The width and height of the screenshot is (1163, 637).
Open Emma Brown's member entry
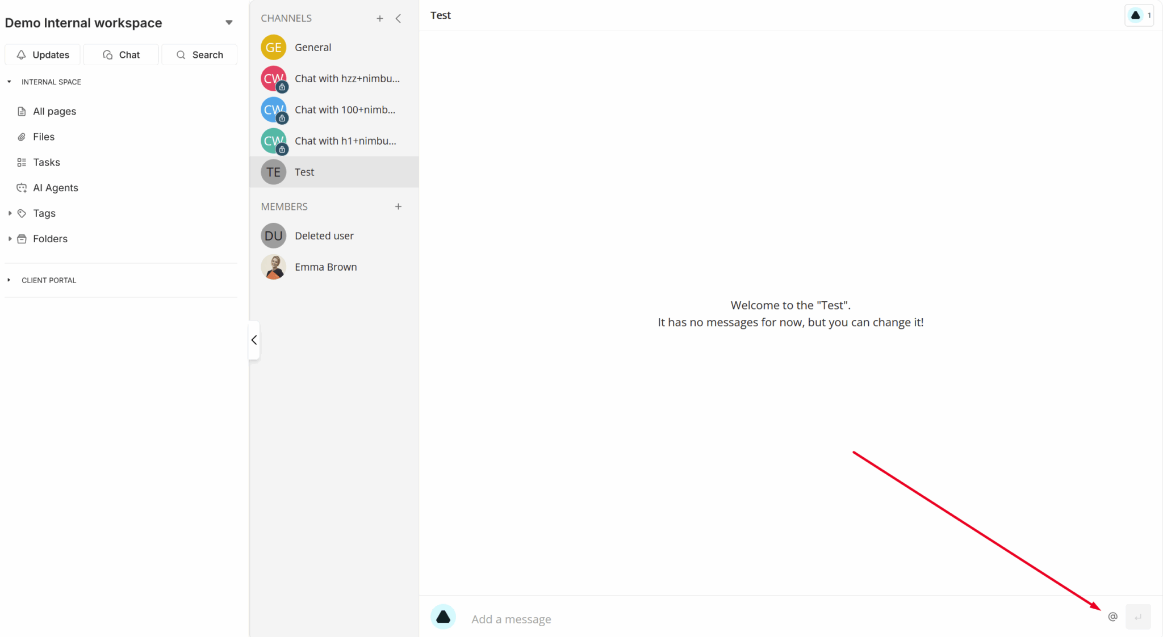tap(326, 267)
